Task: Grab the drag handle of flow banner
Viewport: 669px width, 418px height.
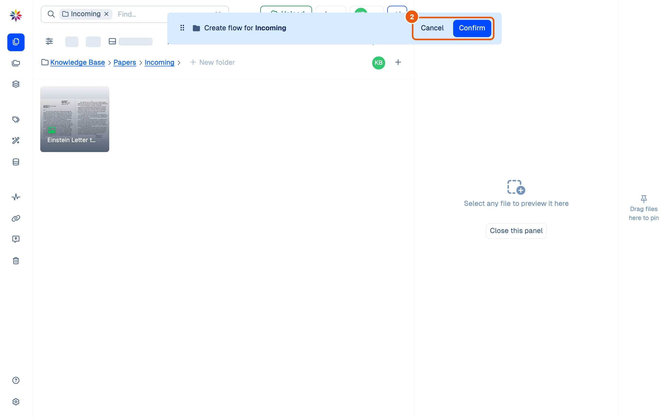Action: point(182,28)
